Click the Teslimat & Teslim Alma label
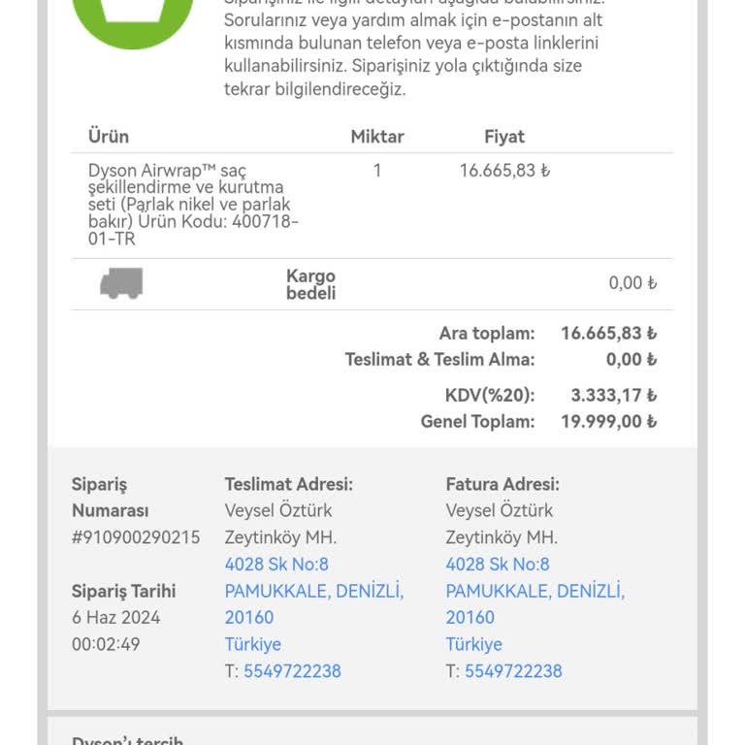Viewport: 745px width, 745px height. [x=439, y=359]
